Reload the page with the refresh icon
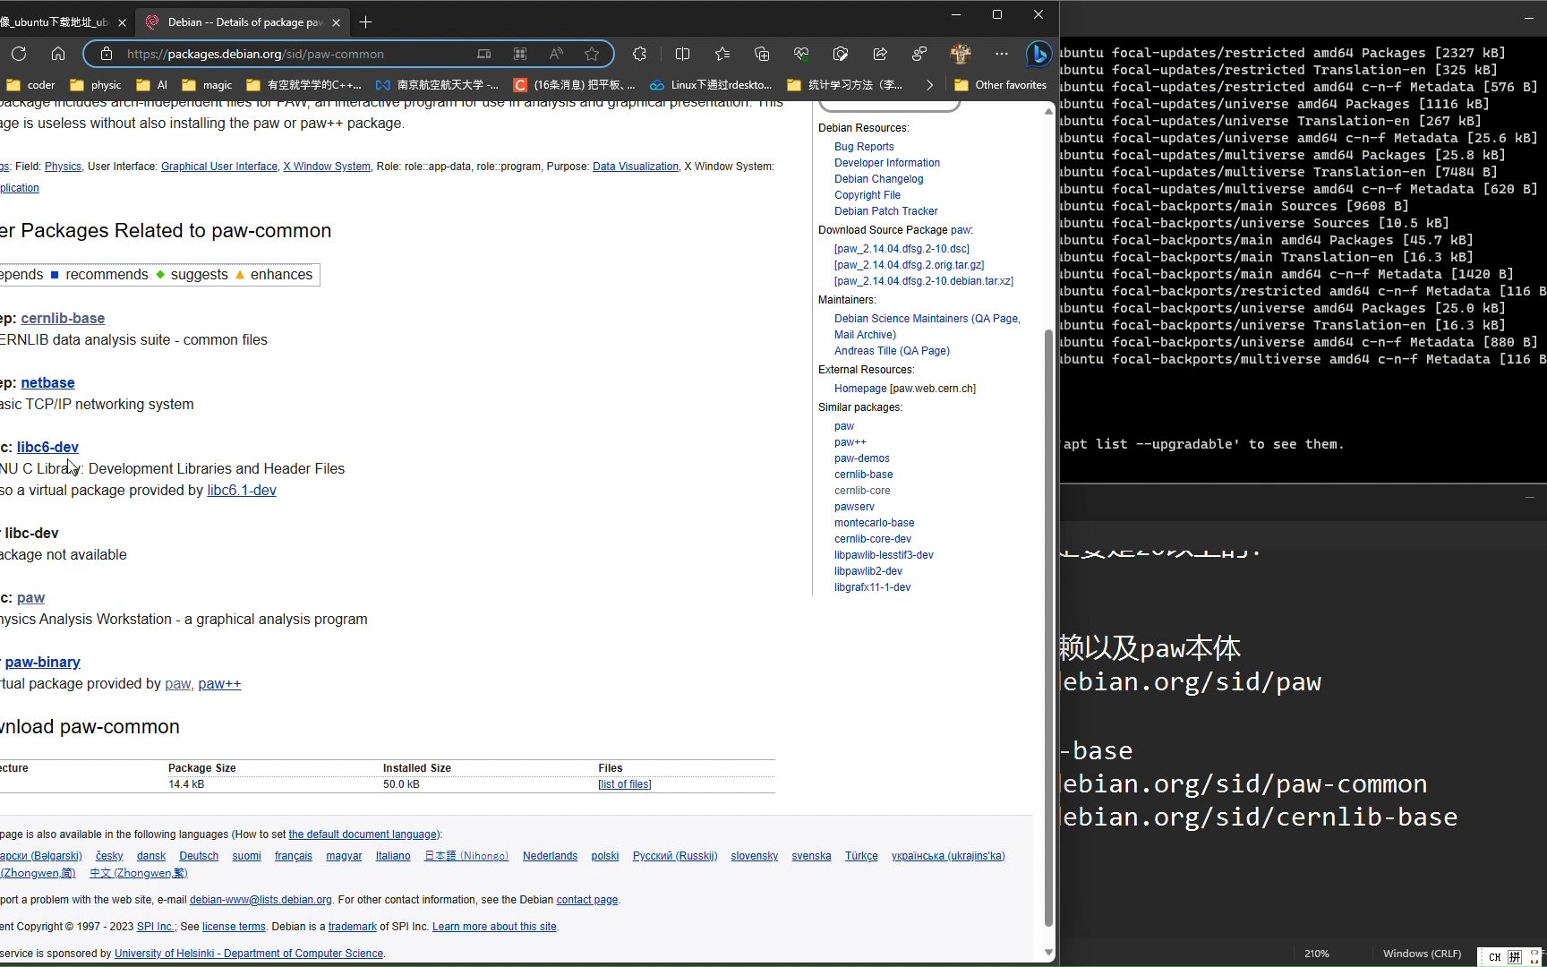 pyautogui.click(x=19, y=54)
